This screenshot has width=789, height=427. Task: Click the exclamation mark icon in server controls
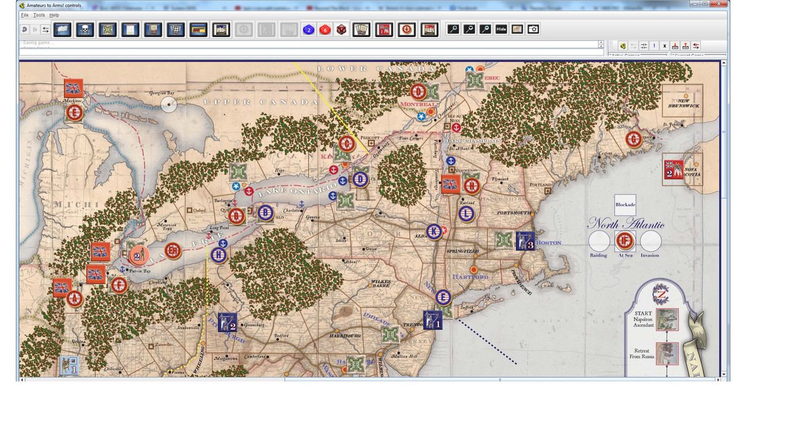[x=654, y=46]
